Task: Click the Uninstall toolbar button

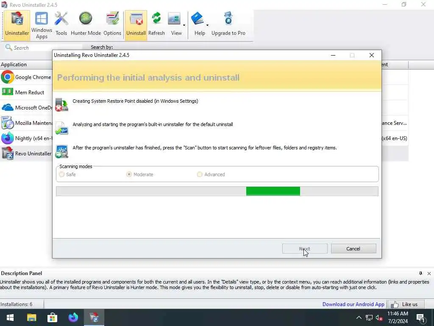Action: tap(136, 25)
